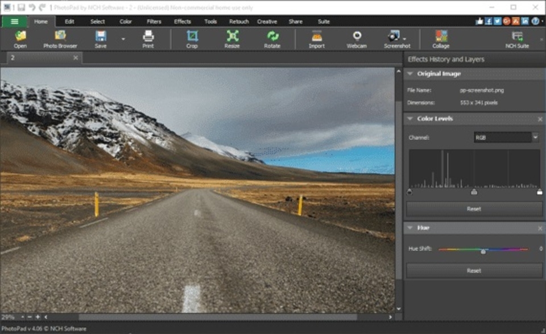
Task: Collapse the Original Image section
Action: pyautogui.click(x=411, y=73)
